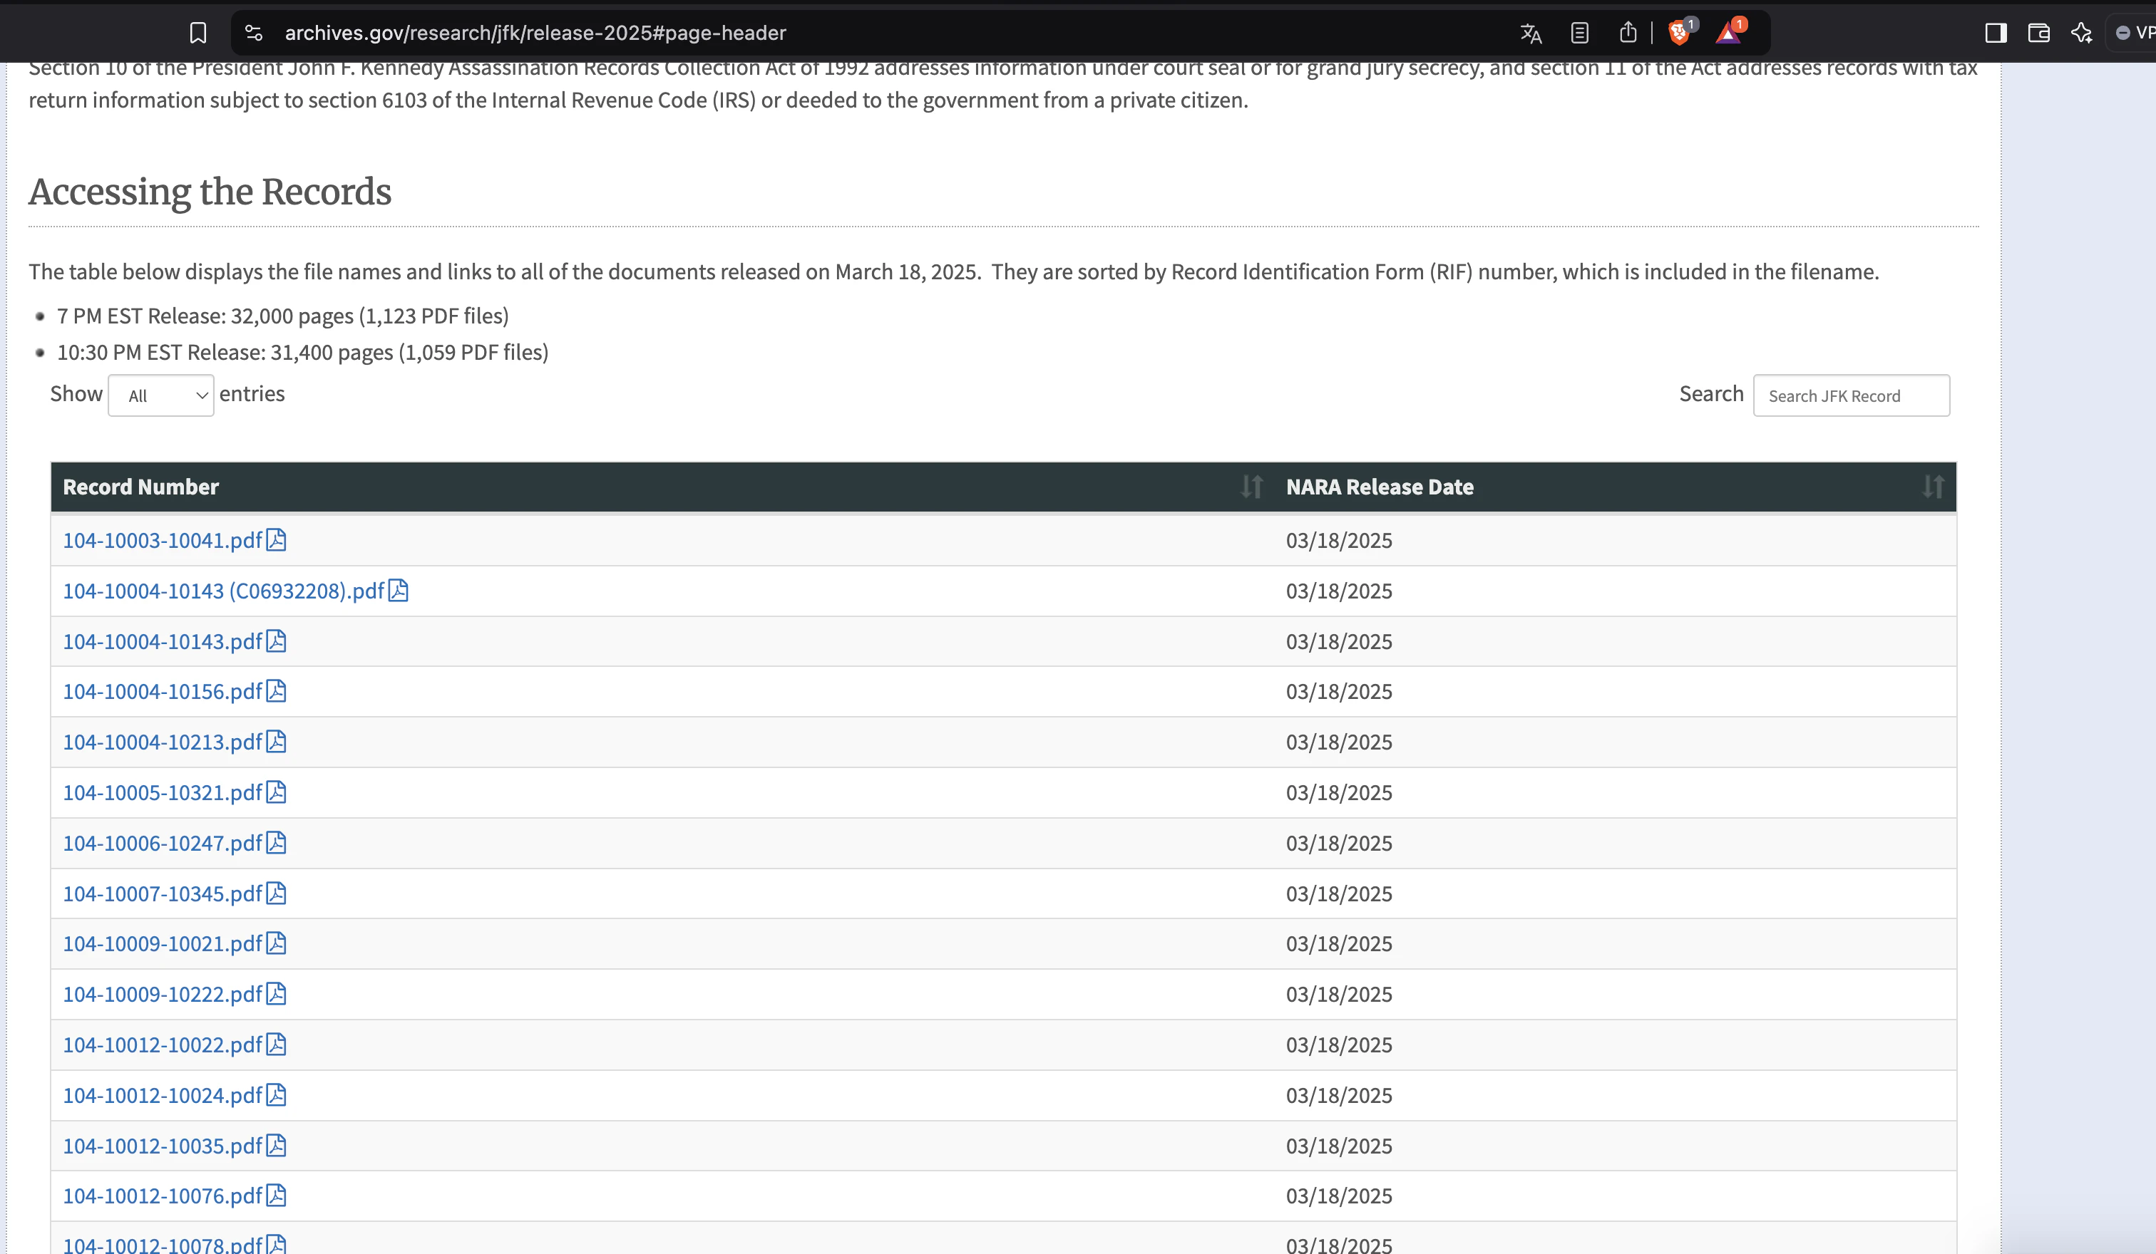Image resolution: width=2156 pixels, height=1254 pixels.
Task: Open reader mode icon in address bar
Action: coord(1579,33)
